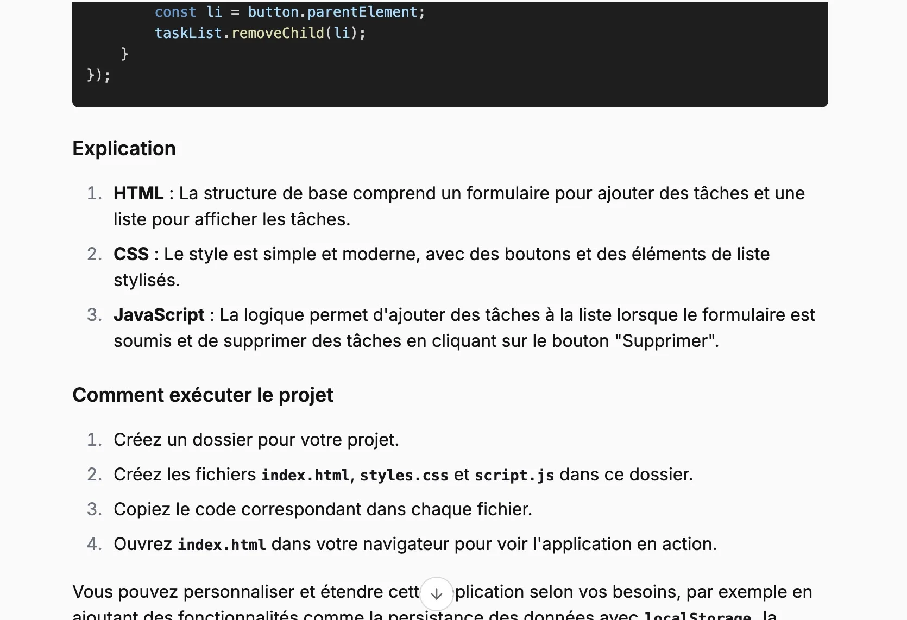Click the "Vous pouvez personnaliser" paragraph
This screenshot has width=907, height=620.
pyautogui.click(x=244, y=592)
